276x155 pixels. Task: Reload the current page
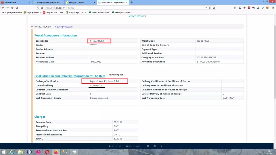click(12, 7)
